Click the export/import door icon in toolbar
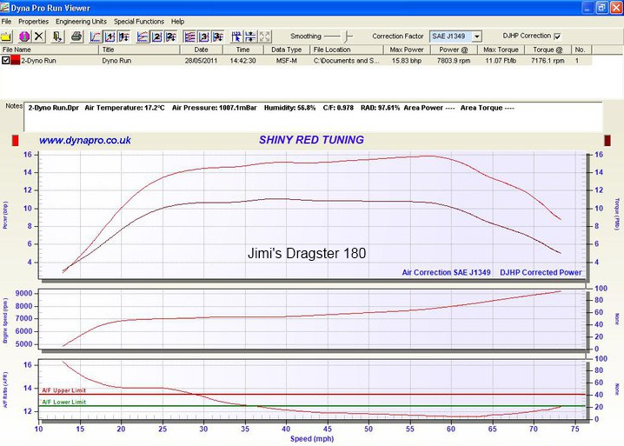Image resolution: width=624 pixels, height=446 pixels. [x=57, y=37]
